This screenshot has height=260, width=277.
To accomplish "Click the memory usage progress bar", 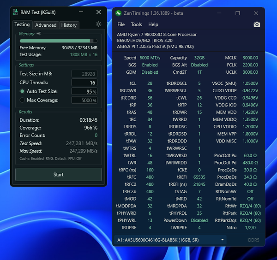I will pyautogui.click(x=59, y=41).
